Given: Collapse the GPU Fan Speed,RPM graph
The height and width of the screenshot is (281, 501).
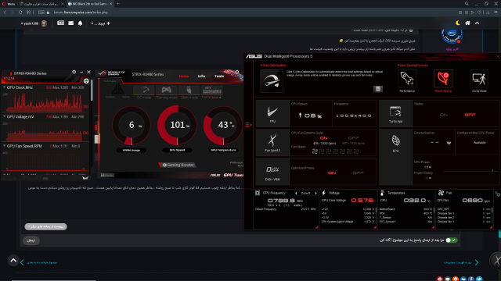Looking at the screenshot, I should [5, 146].
